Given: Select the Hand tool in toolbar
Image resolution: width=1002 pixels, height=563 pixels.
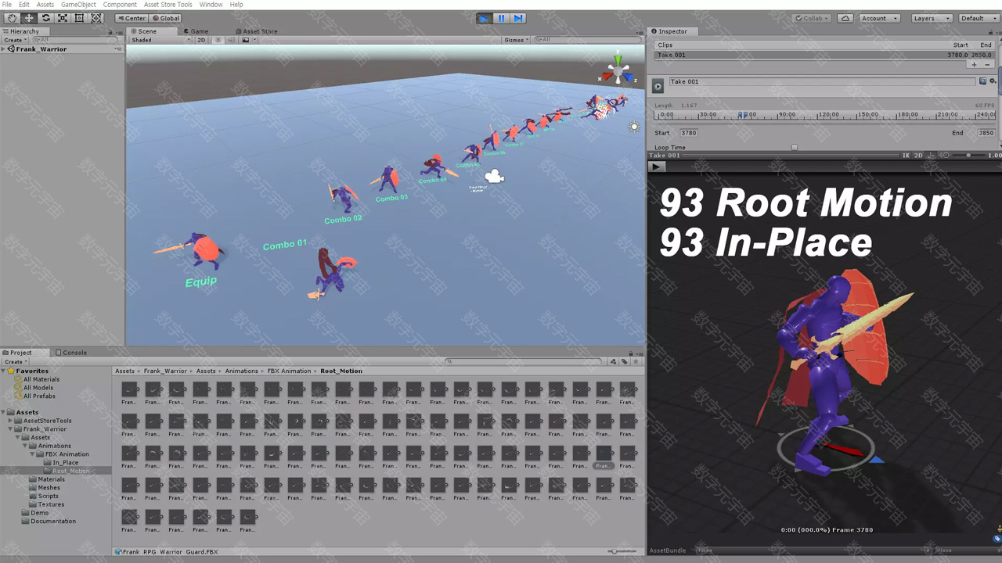Looking at the screenshot, I should [x=13, y=18].
